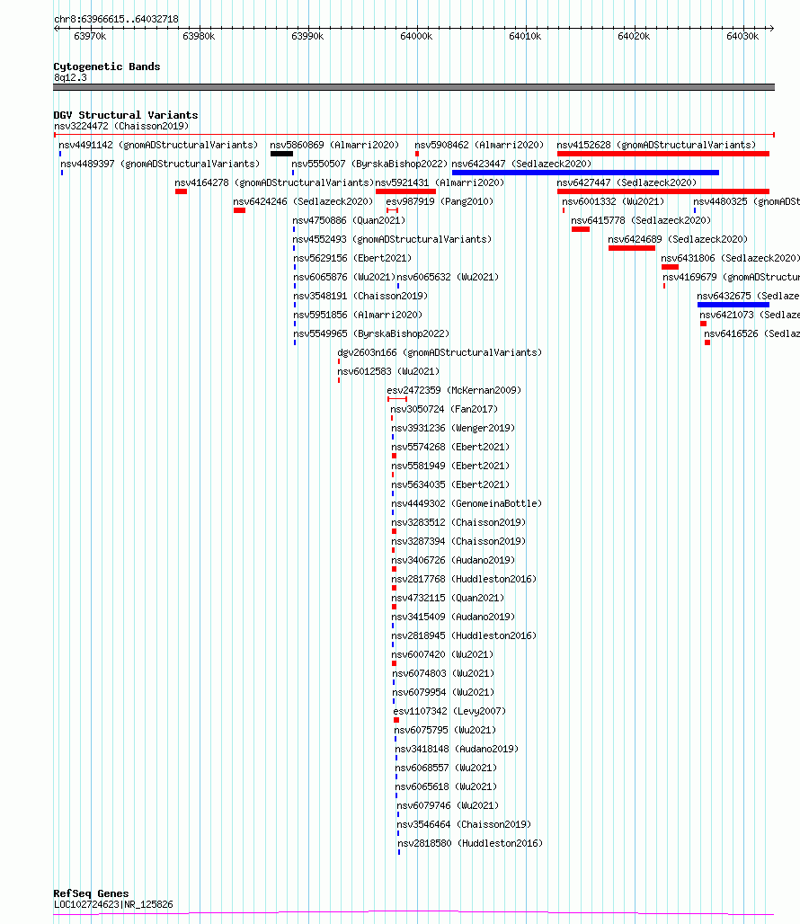The image size is (800, 924).
Task: Open nsv4480325 variant label
Action: coord(746,201)
